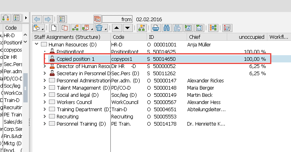Click the refresh structure icon in left panel
This screenshot has width=291, height=152.
pos(6,18)
